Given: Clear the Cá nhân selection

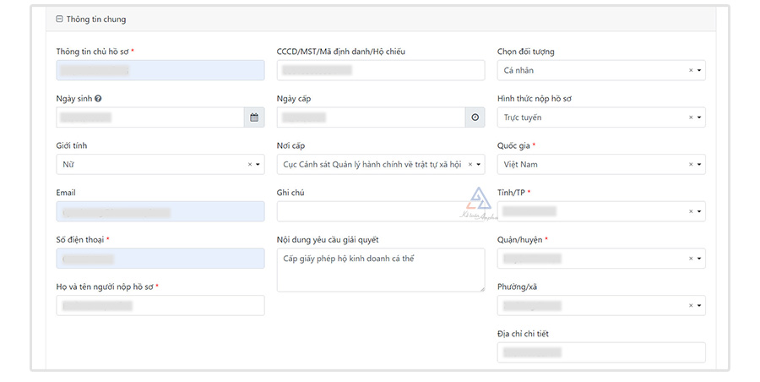Looking at the screenshot, I should [690, 71].
